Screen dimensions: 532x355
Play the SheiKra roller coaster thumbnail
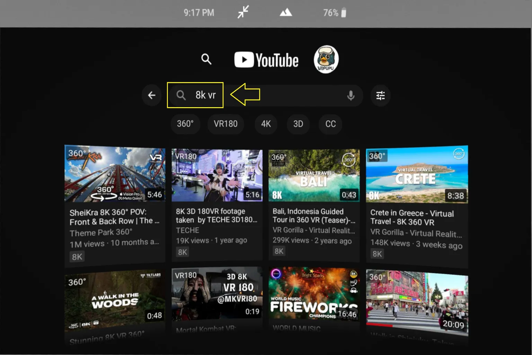pos(115,174)
